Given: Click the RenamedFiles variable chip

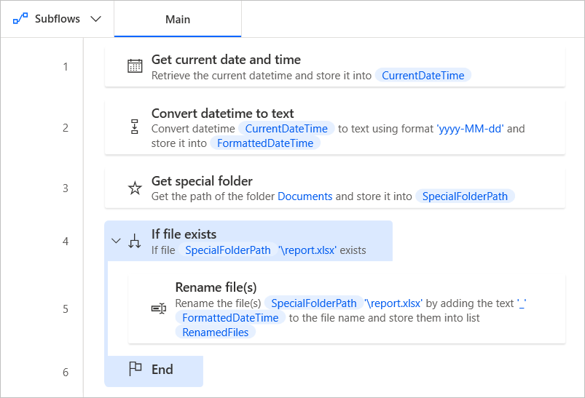Looking at the screenshot, I should point(215,333).
